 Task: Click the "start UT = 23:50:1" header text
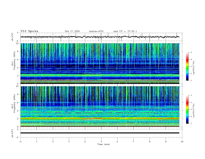(x=125, y=31)
